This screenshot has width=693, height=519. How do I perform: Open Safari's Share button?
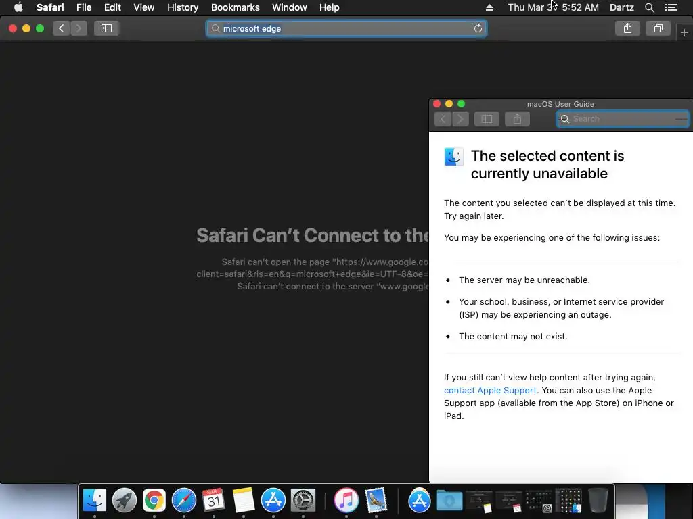627,28
